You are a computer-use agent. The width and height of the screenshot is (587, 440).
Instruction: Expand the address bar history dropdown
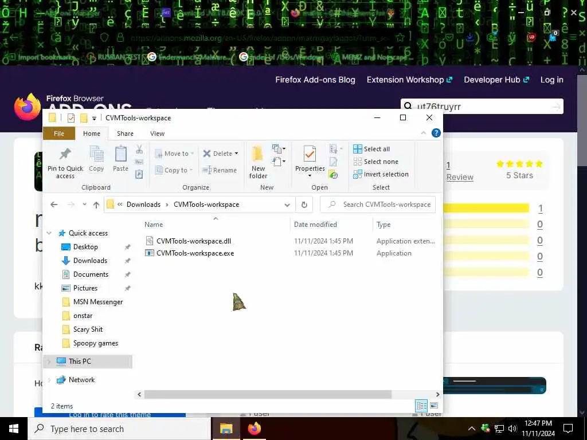click(x=287, y=205)
